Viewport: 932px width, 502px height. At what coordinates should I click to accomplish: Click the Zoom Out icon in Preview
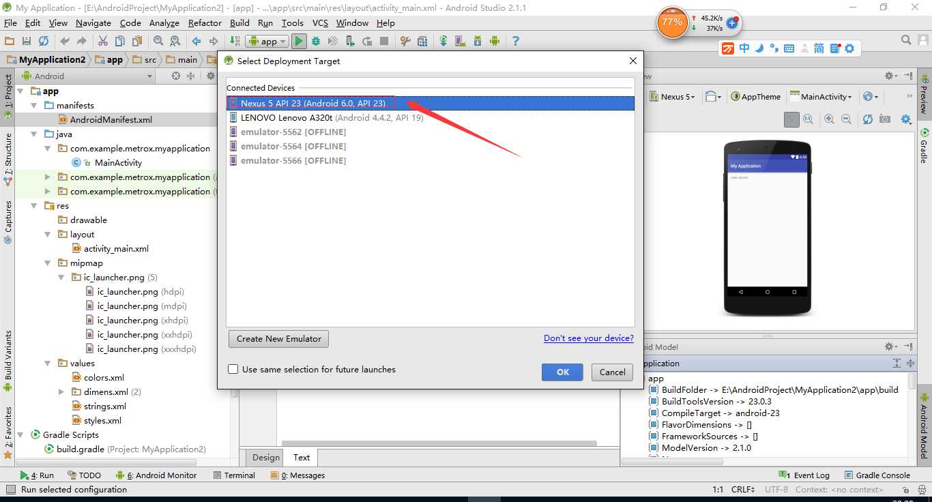(x=846, y=119)
